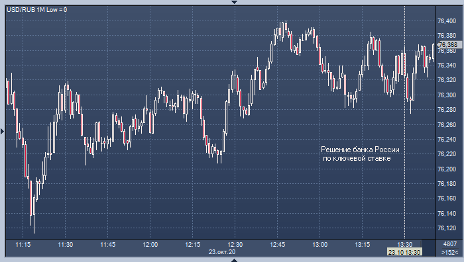Expand the top panel arrow above chart

tap(234, 2)
